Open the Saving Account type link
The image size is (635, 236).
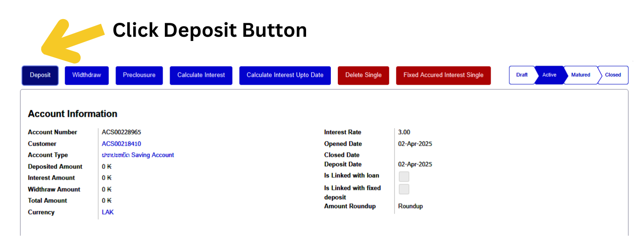pos(138,155)
